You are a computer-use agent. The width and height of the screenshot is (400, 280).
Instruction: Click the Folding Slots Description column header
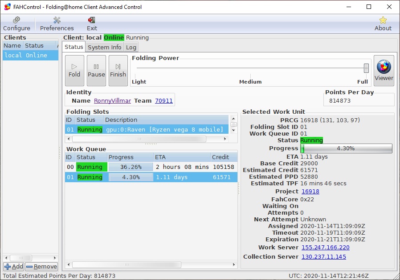pos(166,120)
